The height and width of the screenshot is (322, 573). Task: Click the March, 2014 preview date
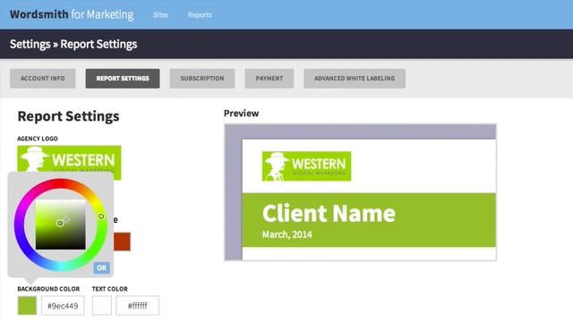[287, 234]
